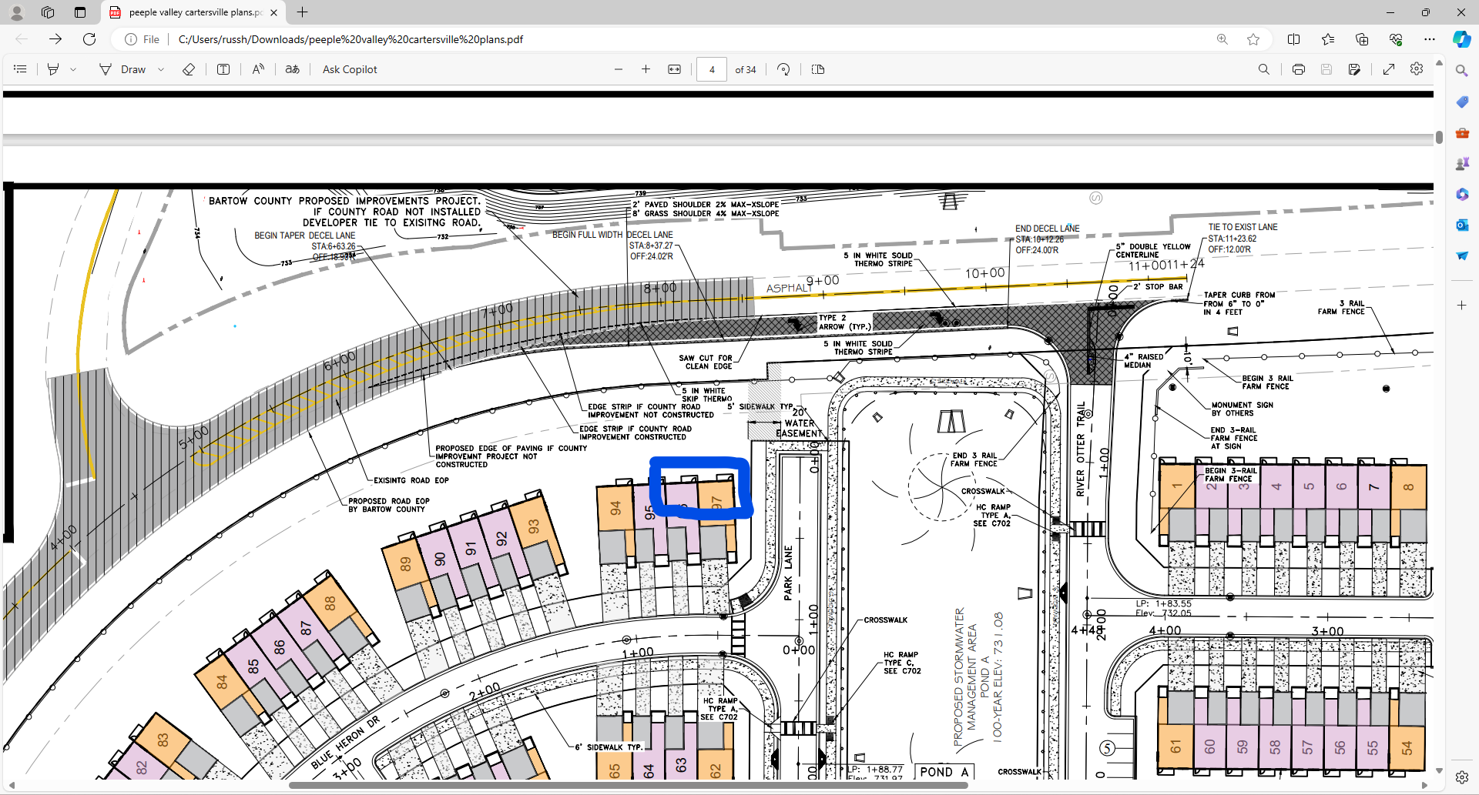Rotate the PDF page
The width and height of the screenshot is (1479, 795).
[783, 69]
